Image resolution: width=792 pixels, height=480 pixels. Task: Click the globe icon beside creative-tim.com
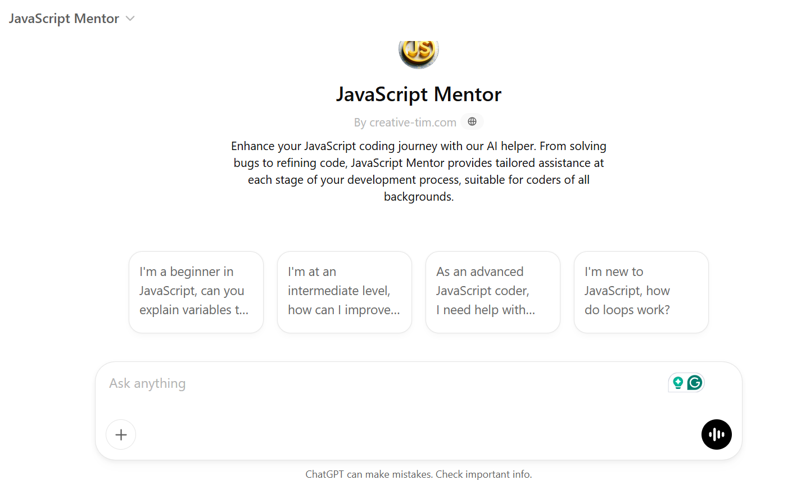(472, 121)
